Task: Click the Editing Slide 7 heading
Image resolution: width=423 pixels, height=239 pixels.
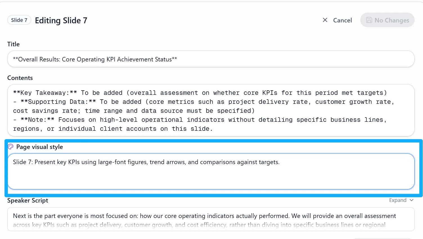Action: pos(61,20)
